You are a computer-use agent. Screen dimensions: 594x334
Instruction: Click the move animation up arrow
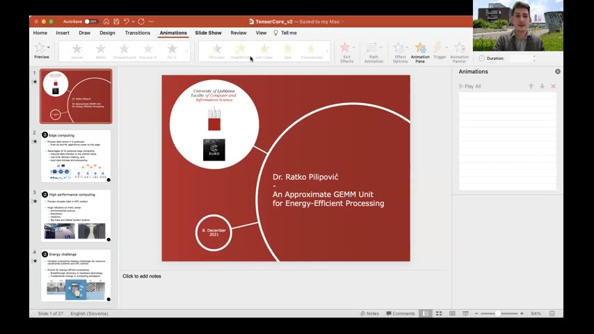[x=531, y=86]
